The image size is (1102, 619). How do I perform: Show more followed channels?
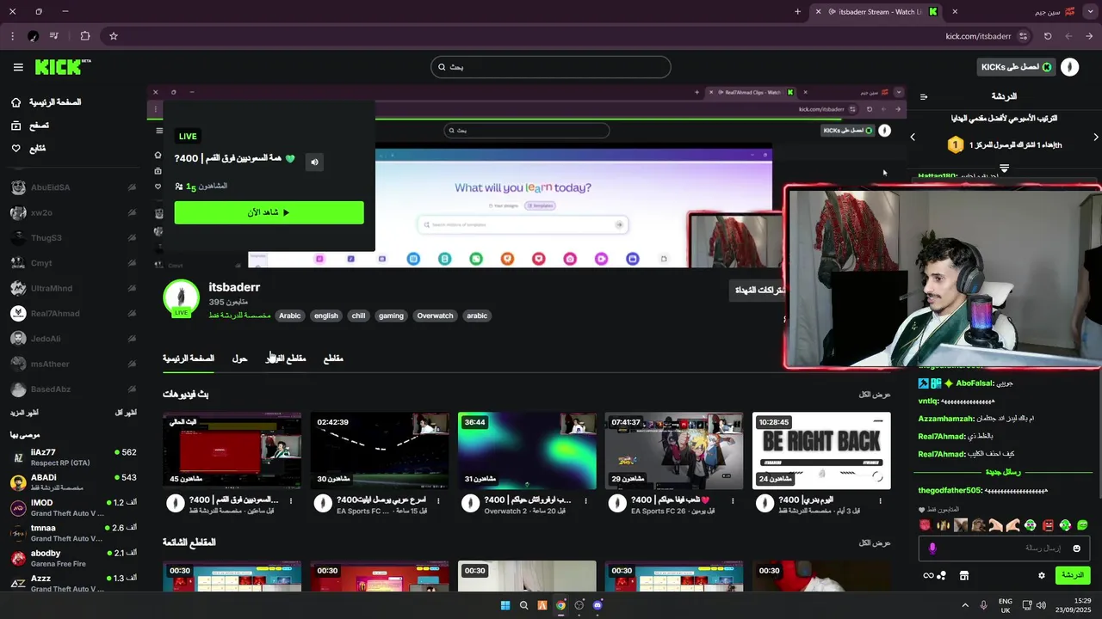click(24, 413)
